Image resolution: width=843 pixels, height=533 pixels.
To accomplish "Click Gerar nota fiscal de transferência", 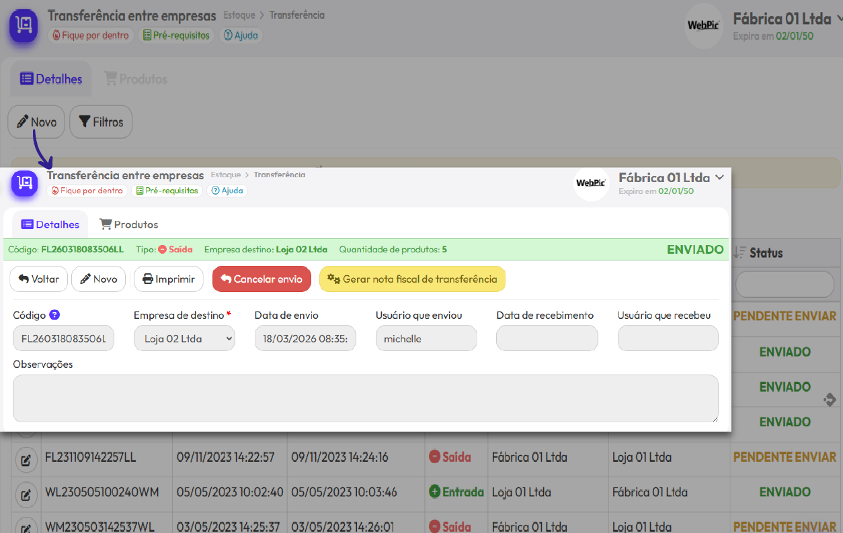I will pos(412,279).
